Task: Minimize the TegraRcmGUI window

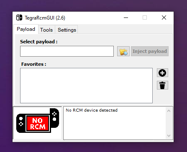Action: coord(126,17)
